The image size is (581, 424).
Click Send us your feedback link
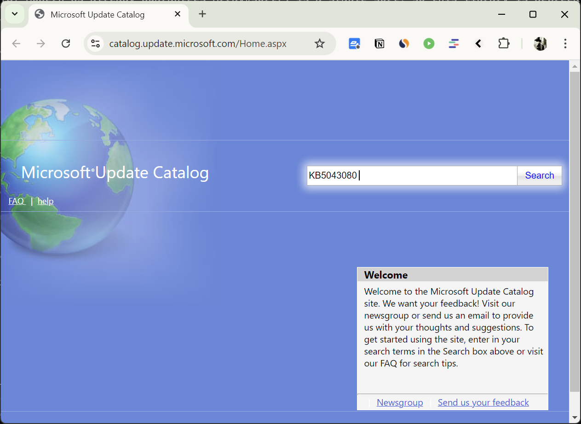[x=483, y=402]
